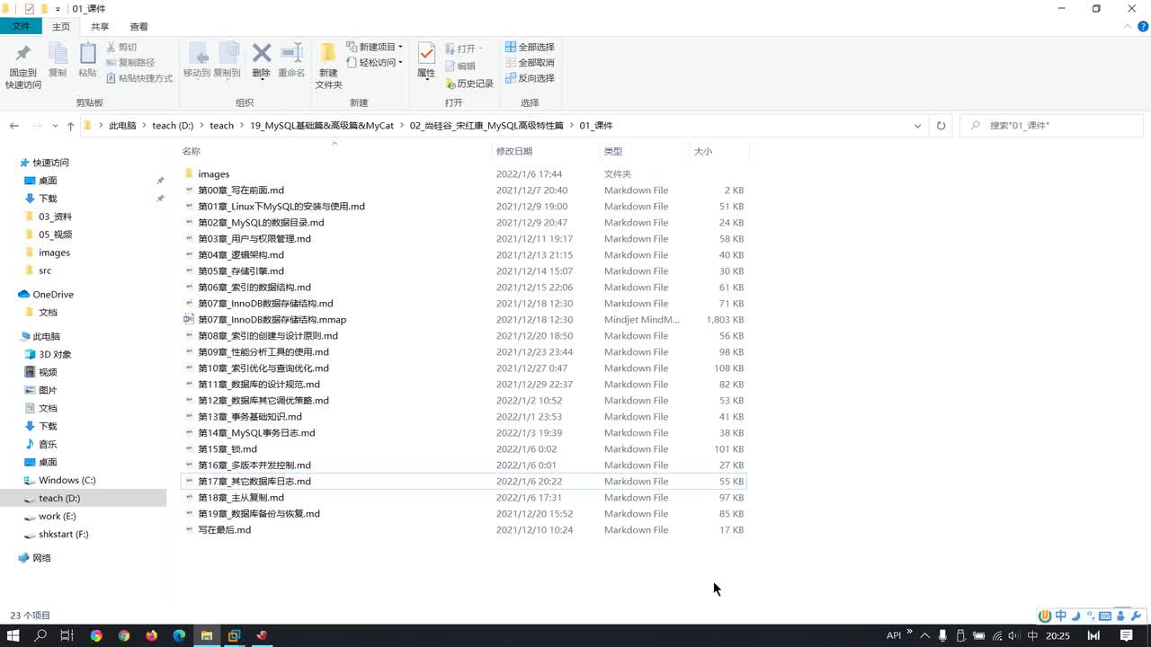Image resolution: width=1151 pixels, height=647 pixels.
Task: Open the File (文件) tab
Action: [x=21, y=27]
